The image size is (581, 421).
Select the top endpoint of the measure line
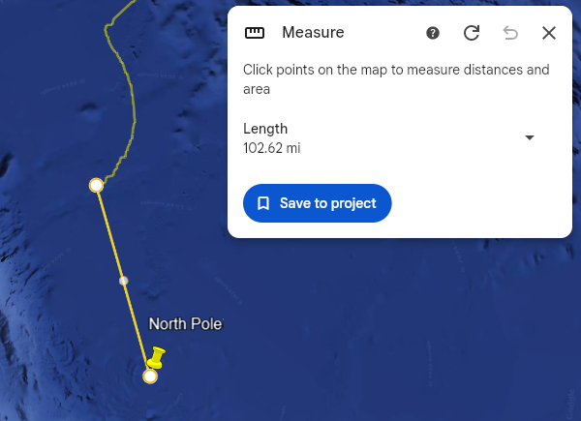pyautogui.click(x=96, y=185)
